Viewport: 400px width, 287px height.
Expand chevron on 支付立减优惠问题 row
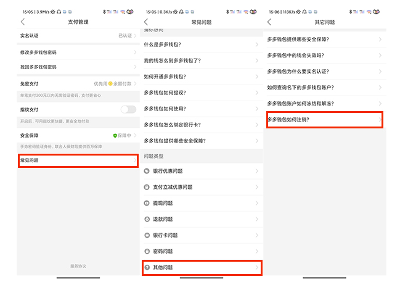(257, 188)
